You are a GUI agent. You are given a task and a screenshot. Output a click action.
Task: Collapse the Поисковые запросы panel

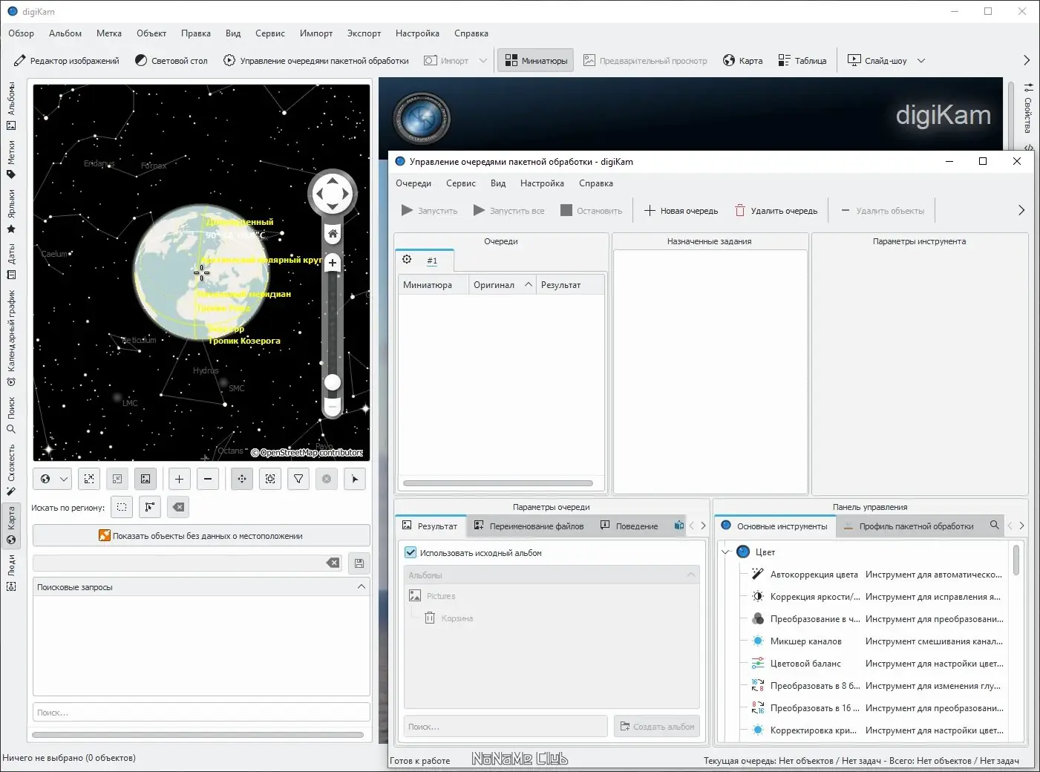(362, 587)
